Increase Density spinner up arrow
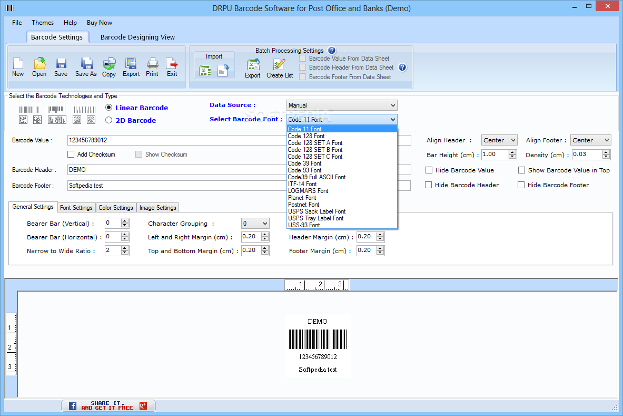The height and width of the screenshot is (416, 623). point(606,152)
